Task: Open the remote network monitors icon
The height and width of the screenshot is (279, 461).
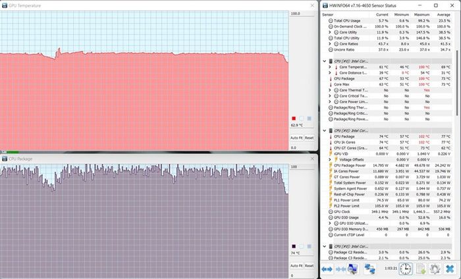Action: point(369,268)
